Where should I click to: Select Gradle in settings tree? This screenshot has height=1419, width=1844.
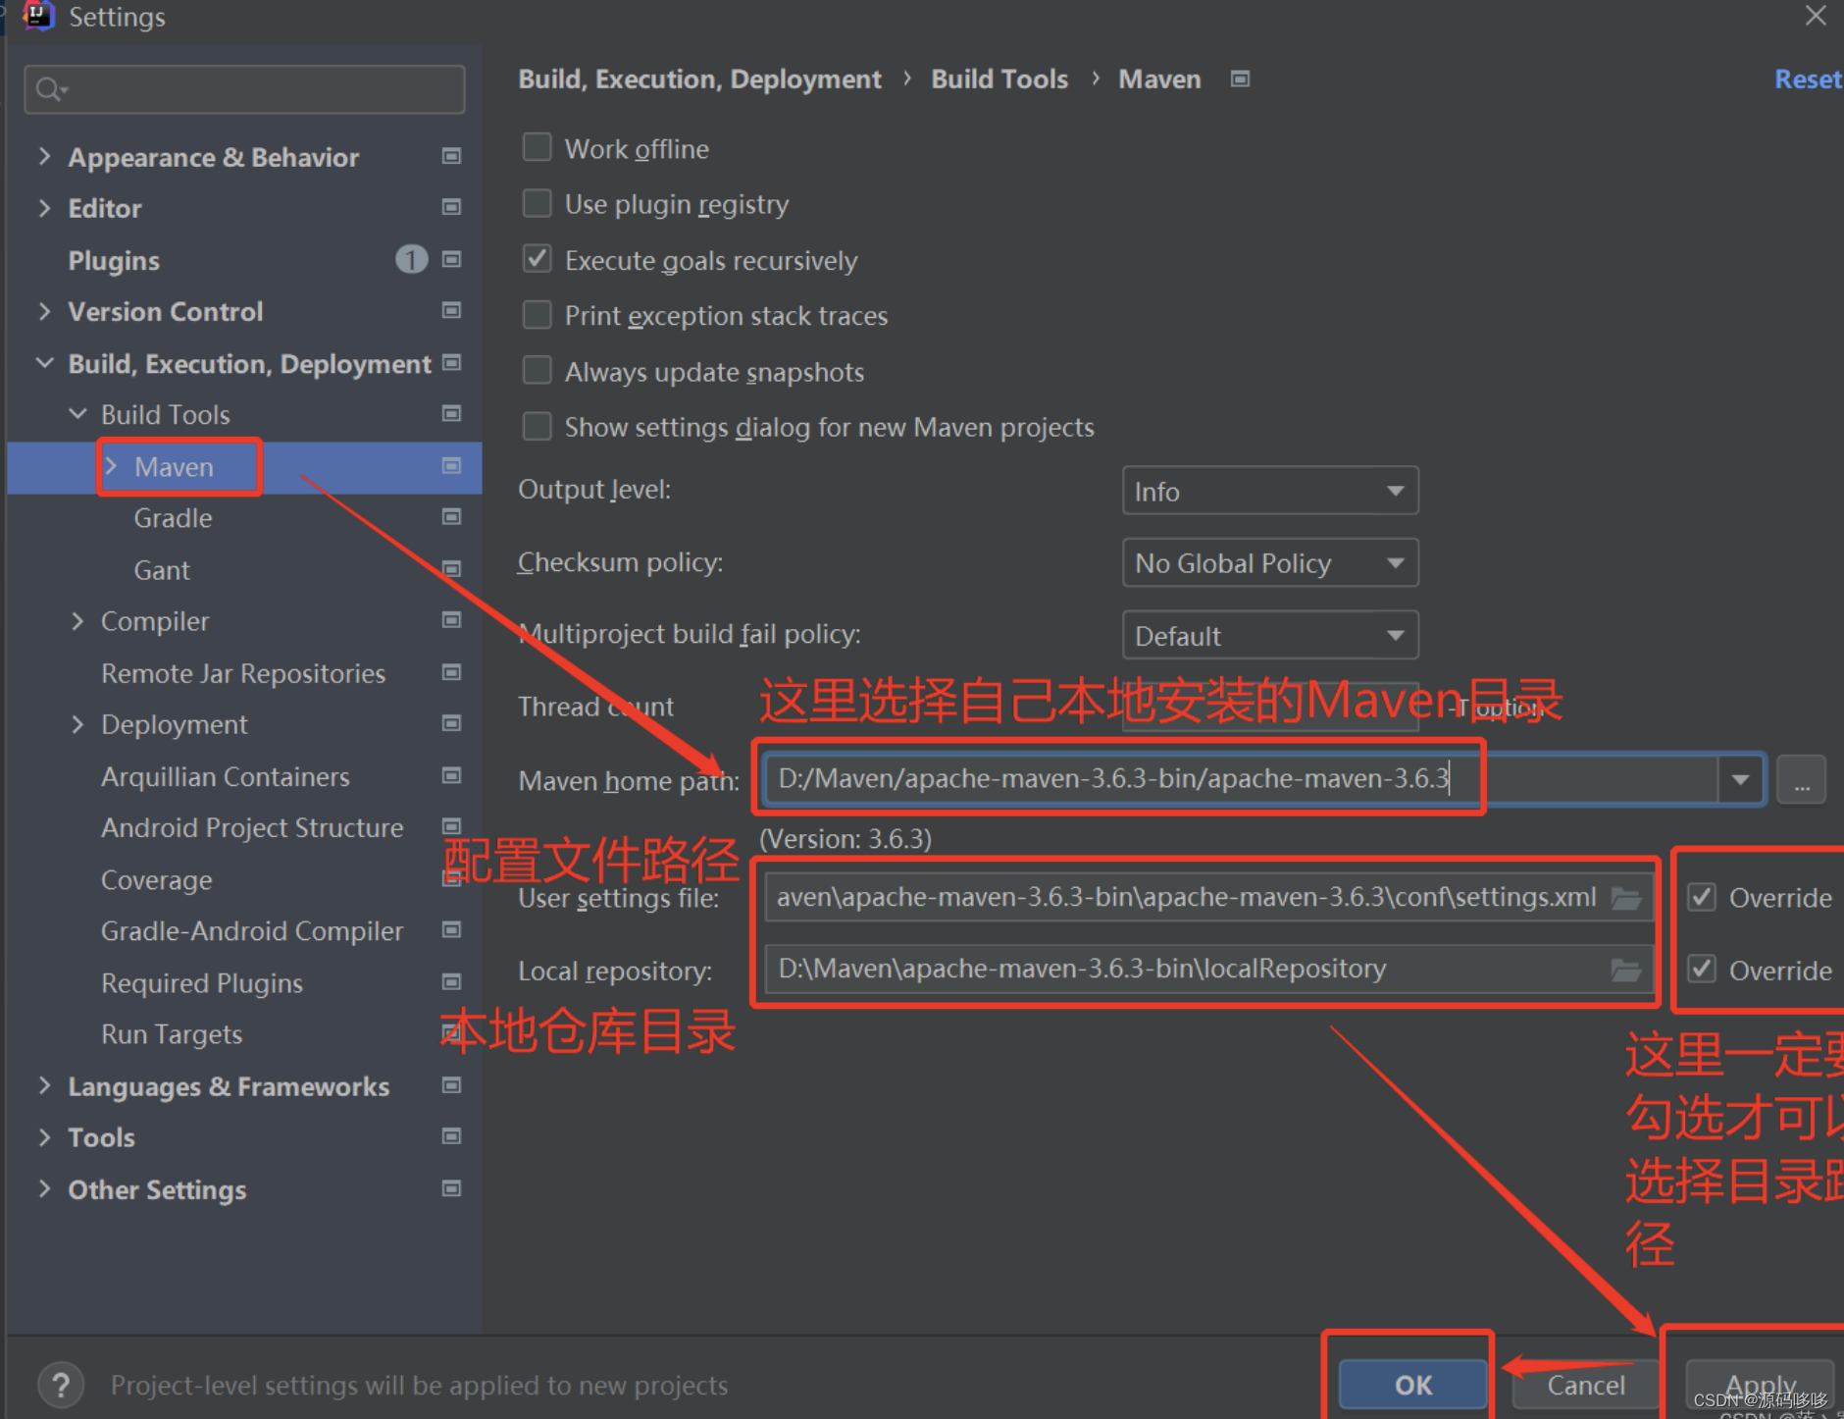173,518
